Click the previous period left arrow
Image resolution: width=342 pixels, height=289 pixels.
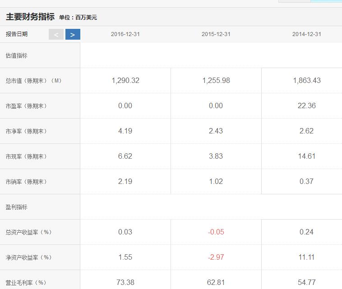(x=56, y=34)
